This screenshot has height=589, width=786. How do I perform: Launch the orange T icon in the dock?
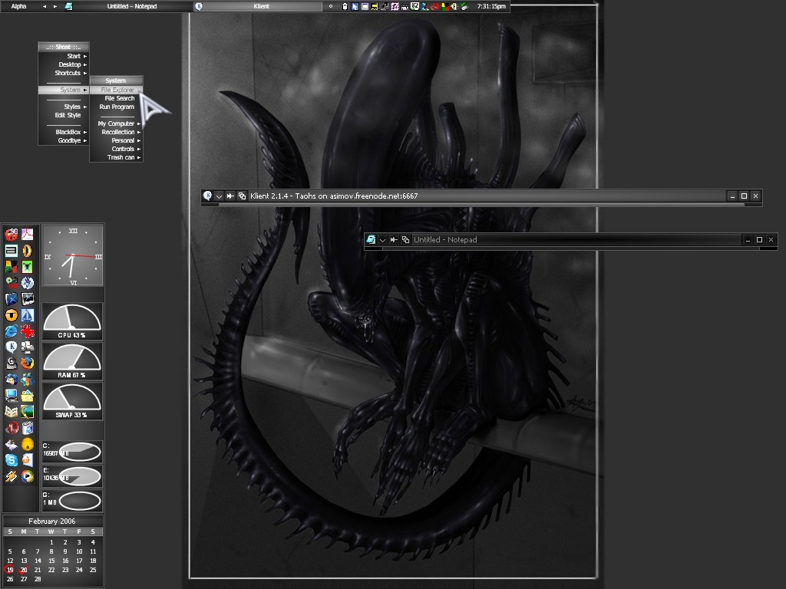click(x=11, y=315)
